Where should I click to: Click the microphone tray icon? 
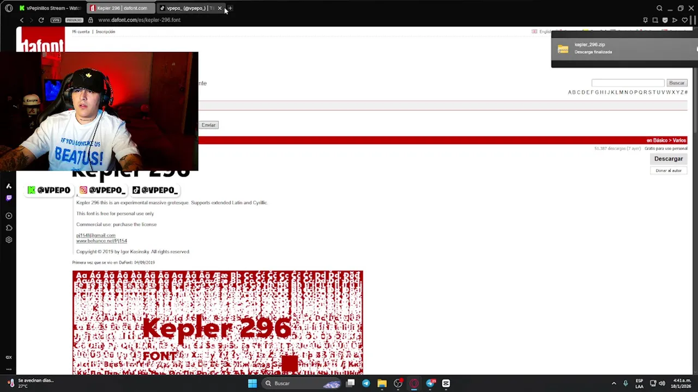click(x=625, y=383)
